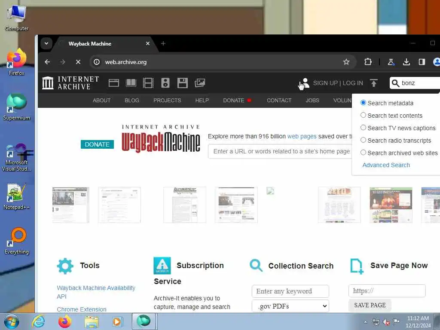Launch Internet Explorer from taskbar

tap(38, 321)
